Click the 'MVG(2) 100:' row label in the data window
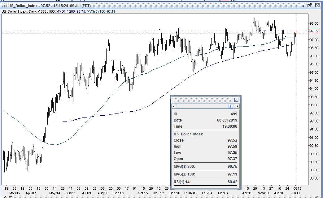This screenshot has width=323, height=198. coord(184,174)
